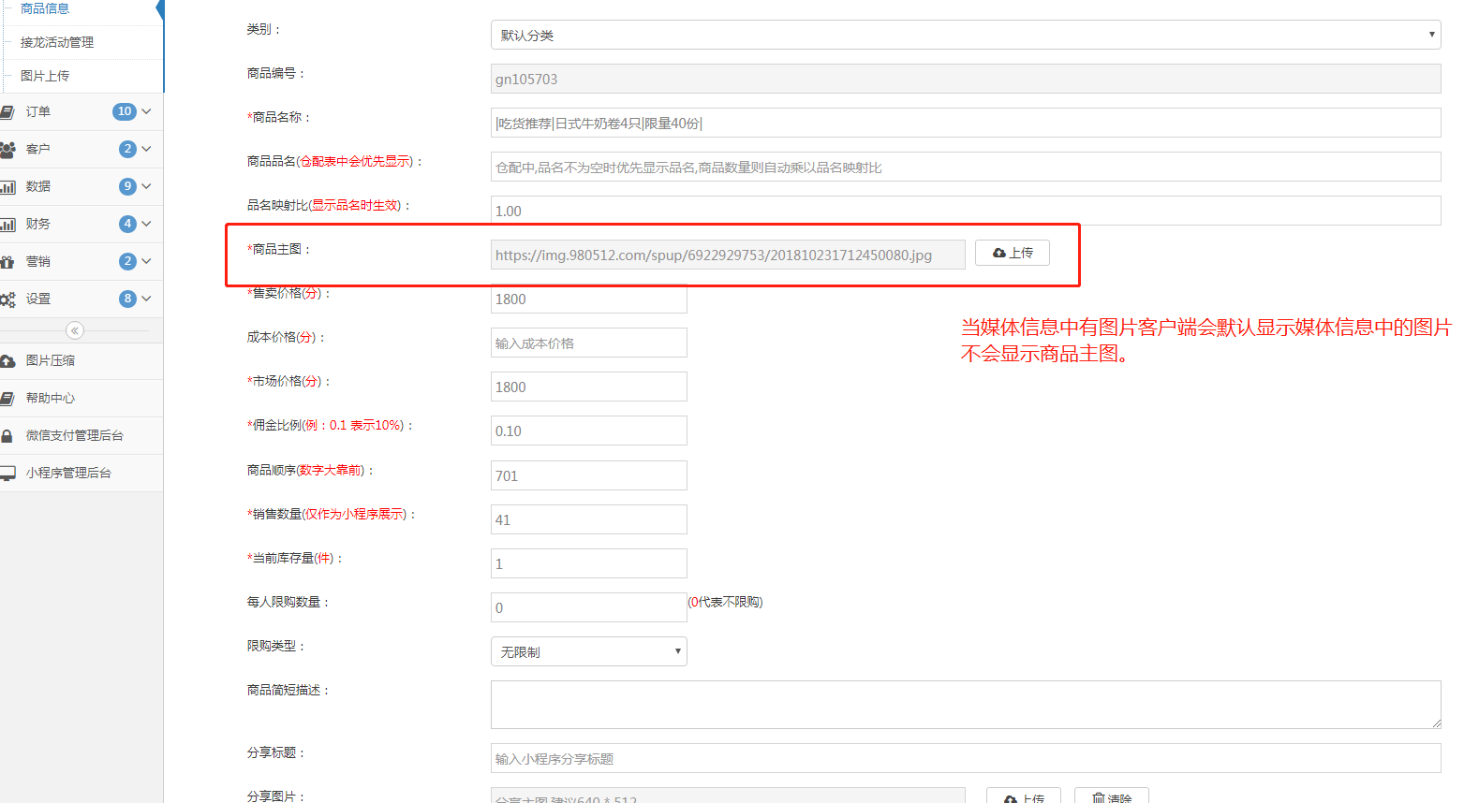Viewport: 1464px width, 803px height.
Task: Focus the 商品品名 input field
Action: 966,167
